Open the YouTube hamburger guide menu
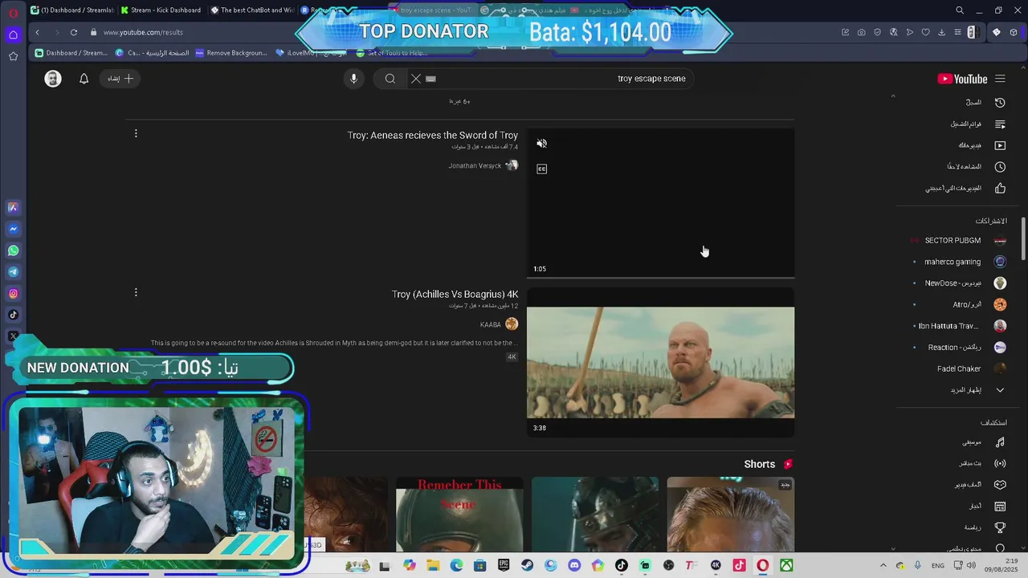This screenshot has height=578, width=1028. pyautogui.click(x=1000, y=79)
